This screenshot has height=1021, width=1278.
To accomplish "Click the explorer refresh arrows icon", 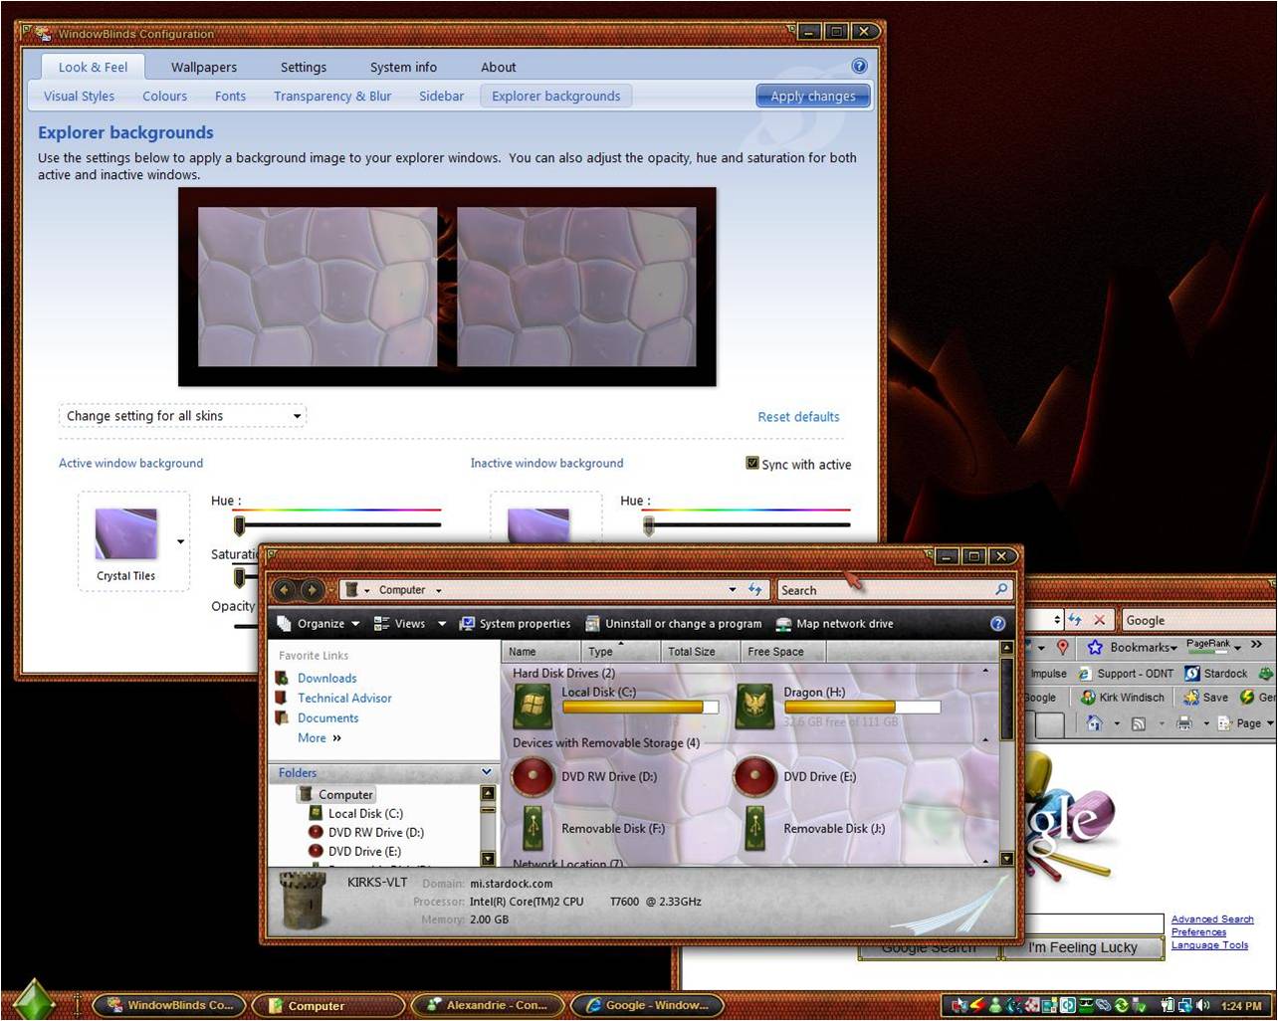I will 754,589.
